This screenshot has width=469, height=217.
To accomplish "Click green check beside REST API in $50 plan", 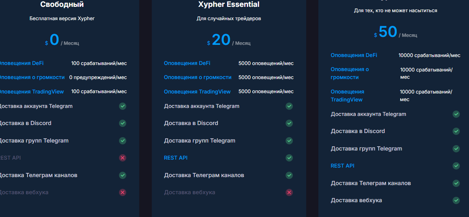I will [x=456, y=166].
